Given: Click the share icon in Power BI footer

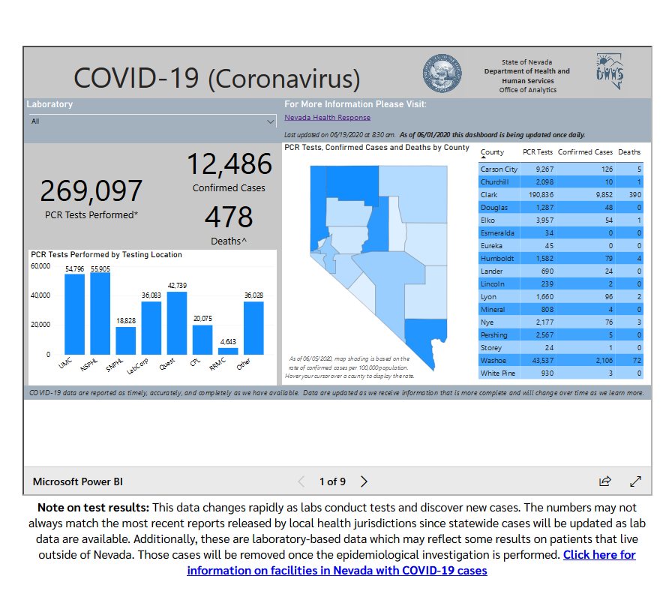Looking at the screenshot, I should pos(604,481).
